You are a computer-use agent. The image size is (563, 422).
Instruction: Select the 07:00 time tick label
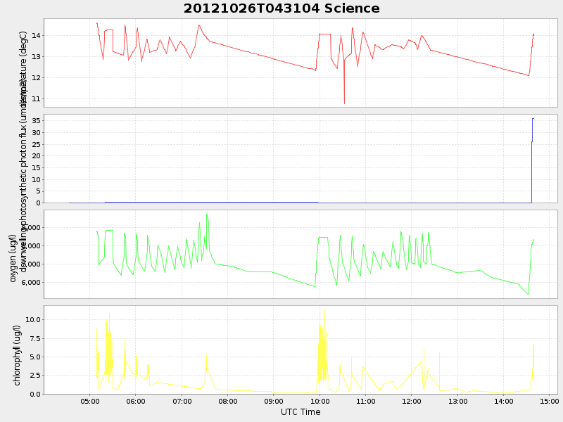coord(182,401)
